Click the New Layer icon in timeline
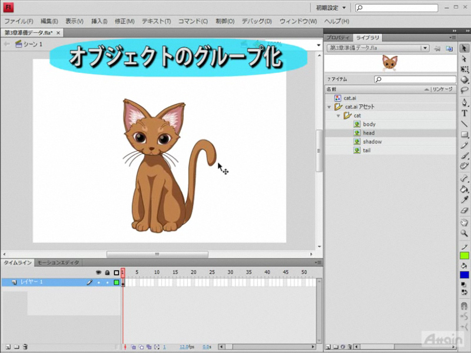 7,347
